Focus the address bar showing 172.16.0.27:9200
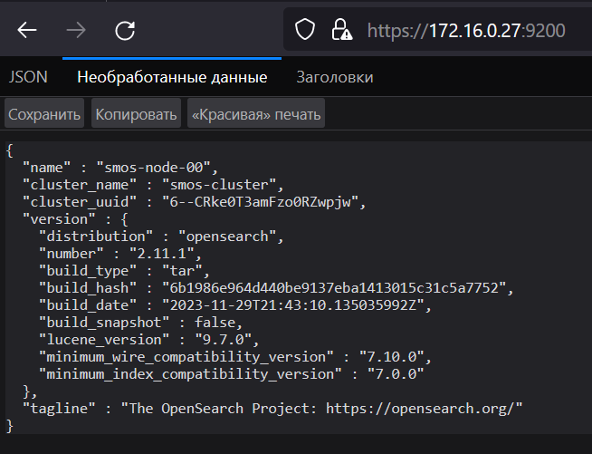The width and height of the screenshot is (592, 454). tap(466, 31)
